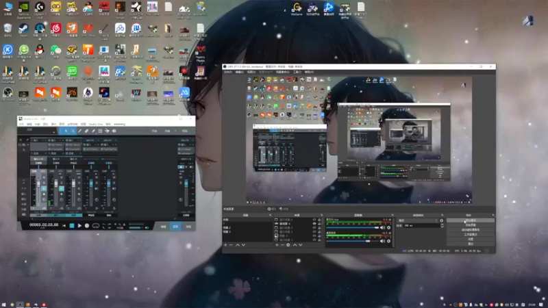548x308 pixels.
Task: Toggle visibility of last OBS source
Action: (314, 240)
